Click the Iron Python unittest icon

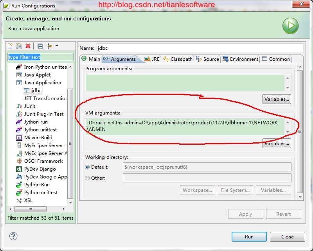19,67
